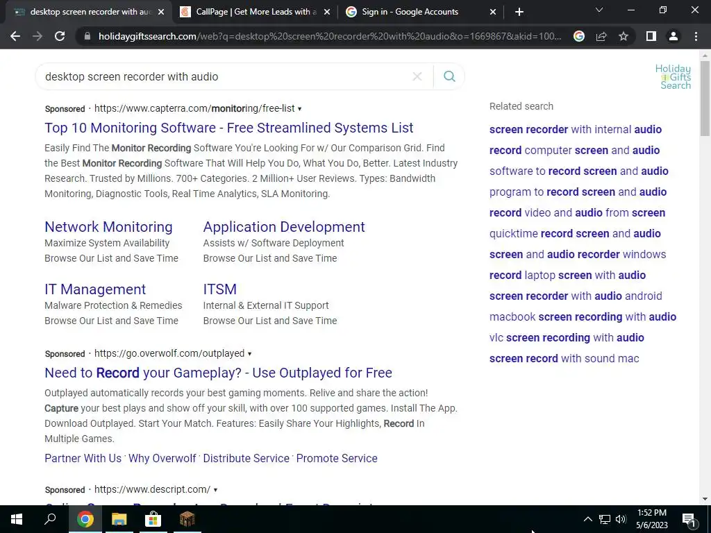This screenshot has width=711, height=533.
Task: Expand capterra.com ad URL dropdown arrow
Action: point(299,109)
